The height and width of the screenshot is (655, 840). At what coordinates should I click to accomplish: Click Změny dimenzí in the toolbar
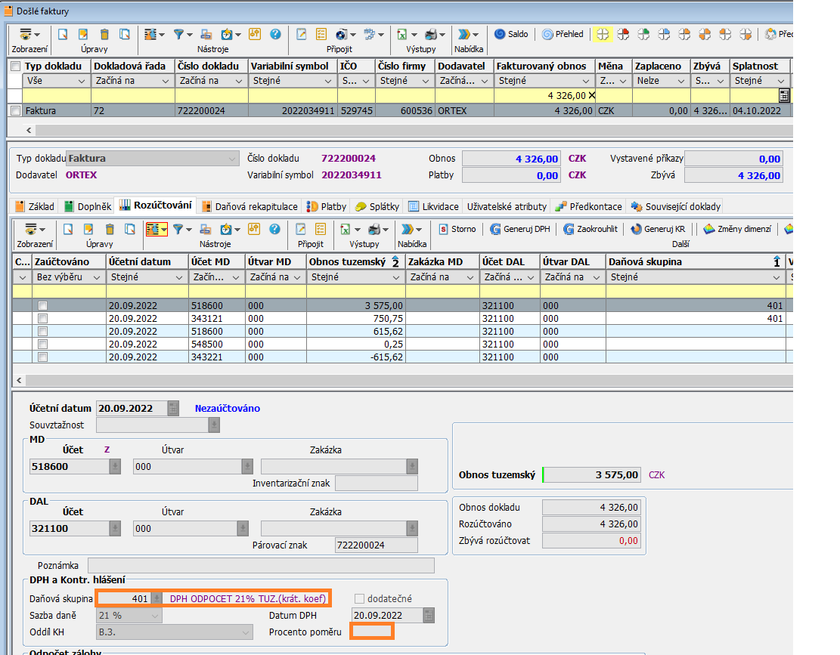pos(737,229)
